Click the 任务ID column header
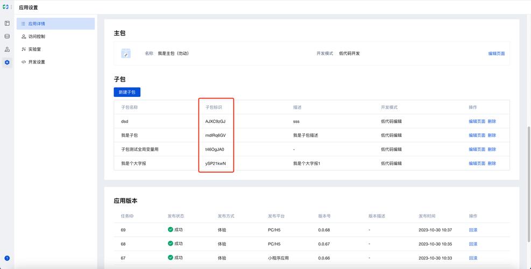The width and height of the screenshot is (531, 269). (x=127, y=216)
